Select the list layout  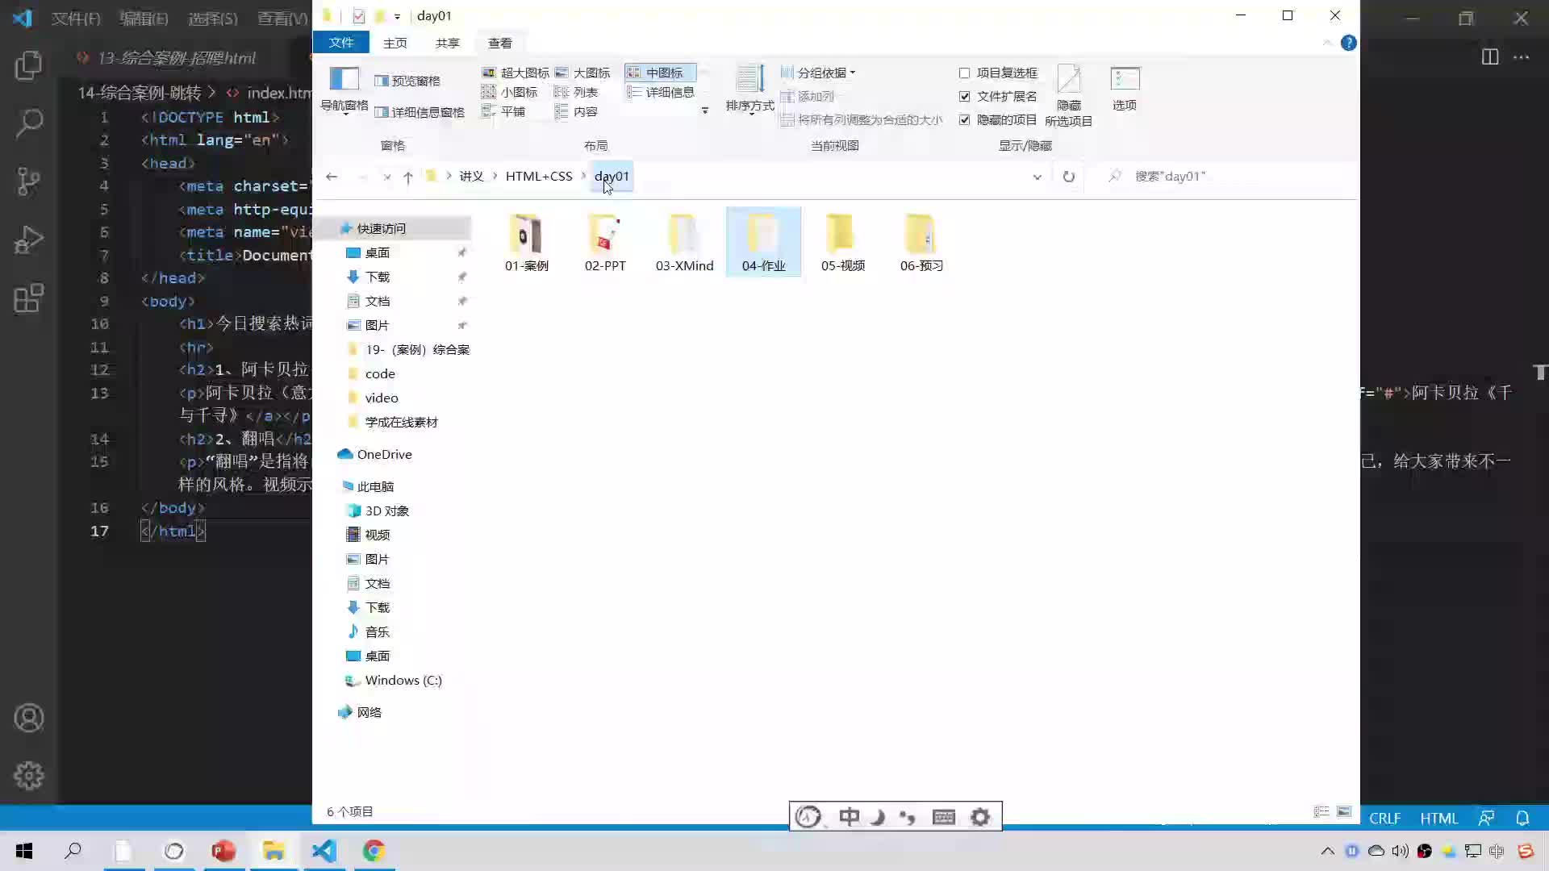click(577, 92)
